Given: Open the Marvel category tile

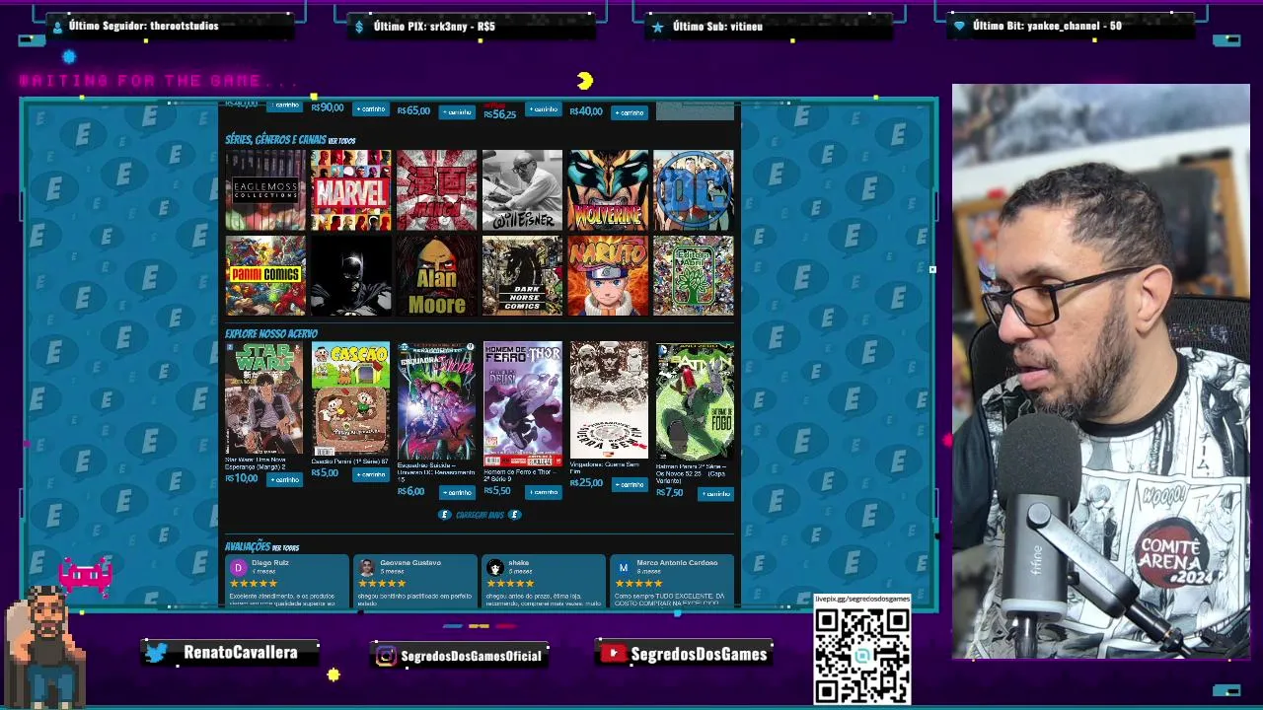Looking at the screenshot, I should click(x=351, y=190).
